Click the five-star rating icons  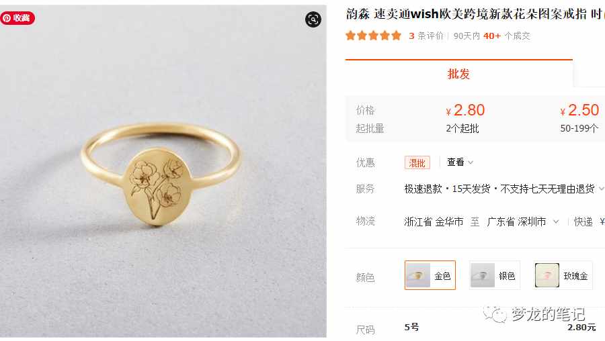coord(374,36)
